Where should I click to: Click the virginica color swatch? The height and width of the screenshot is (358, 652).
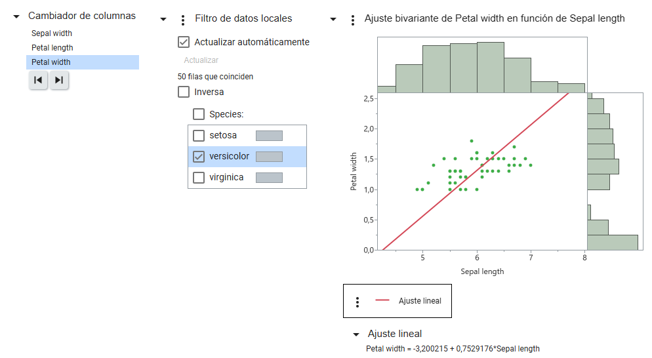pyautogui.click(x=269, y=178)
